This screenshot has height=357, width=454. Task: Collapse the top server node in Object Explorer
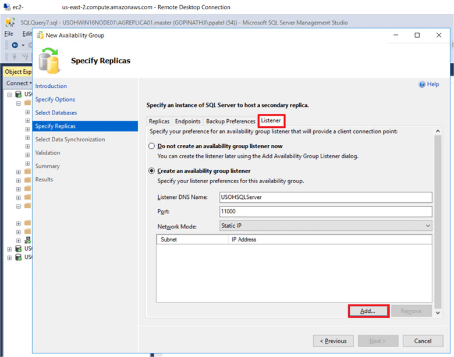click(9, 95)
